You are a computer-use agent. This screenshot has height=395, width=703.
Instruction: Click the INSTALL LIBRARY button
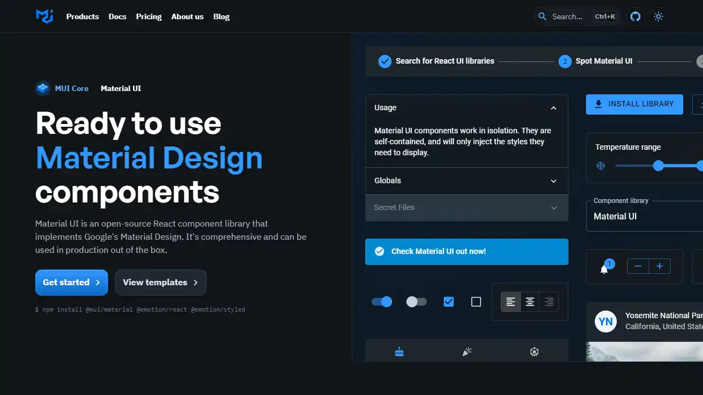pyautogui.click(x=634, y=104)
